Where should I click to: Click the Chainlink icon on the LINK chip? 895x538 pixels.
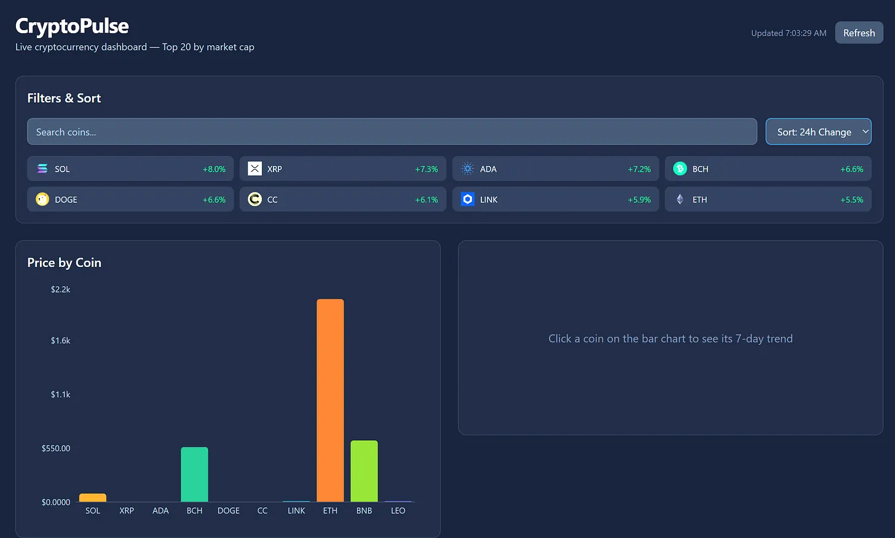point(467,199)
